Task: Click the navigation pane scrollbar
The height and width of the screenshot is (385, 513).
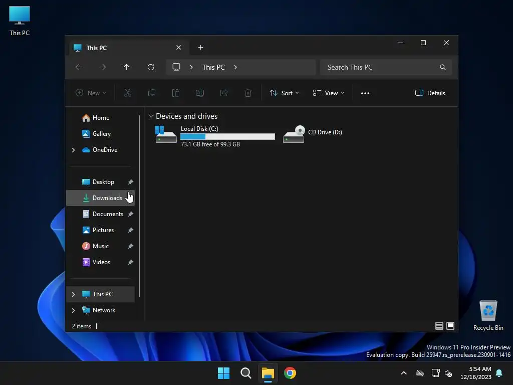Action: (139, 206)
